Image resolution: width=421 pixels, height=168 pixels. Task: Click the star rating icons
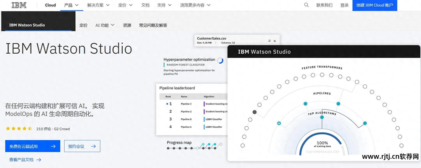tap(19, 129)
